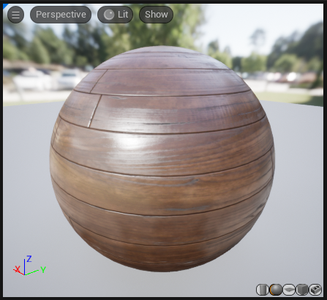
Task: Click the XYZ axis orientation gizmo
Action: pos(29,266)
